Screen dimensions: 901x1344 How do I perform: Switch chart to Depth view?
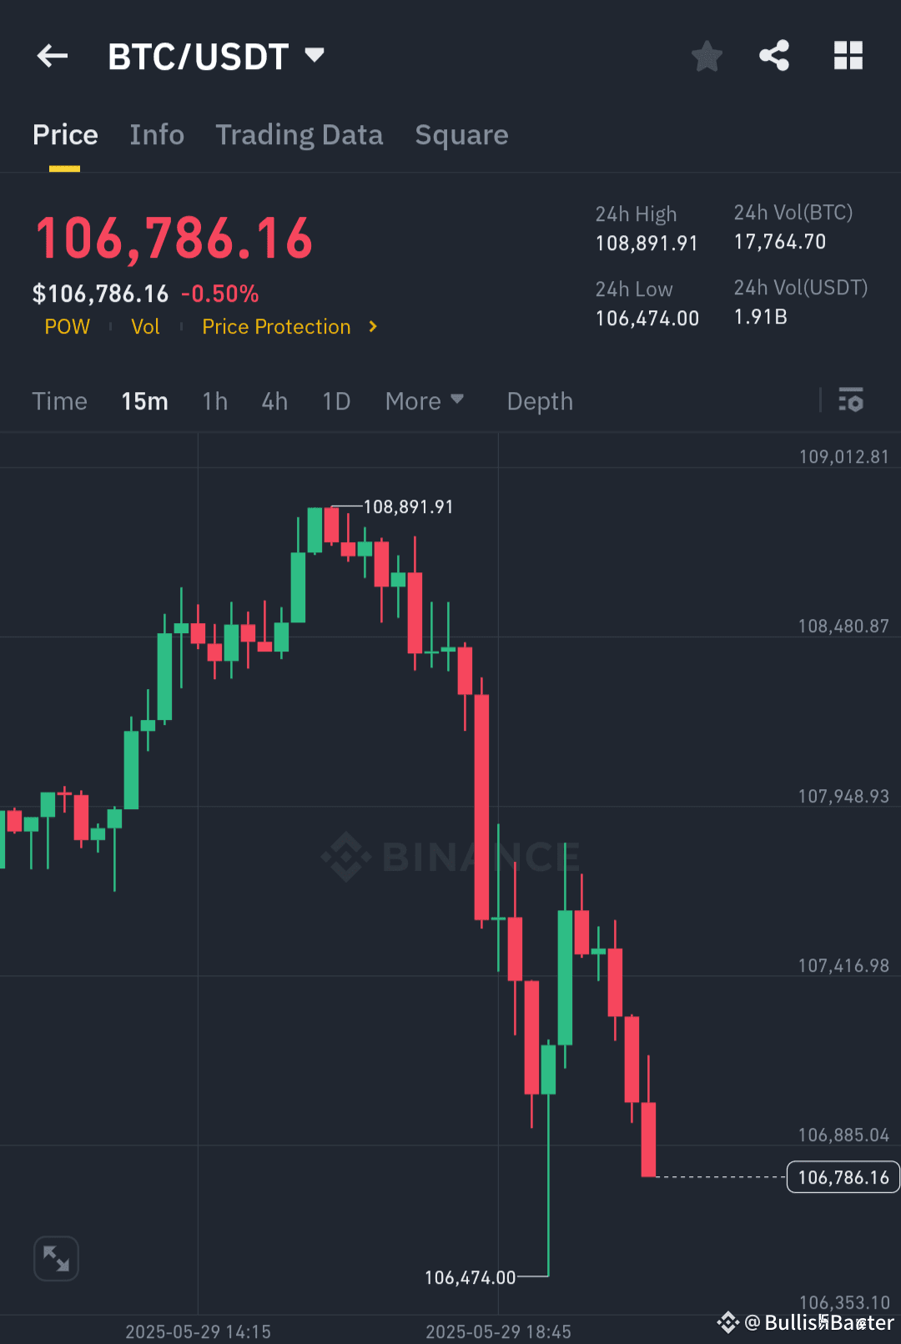point(539,401)
